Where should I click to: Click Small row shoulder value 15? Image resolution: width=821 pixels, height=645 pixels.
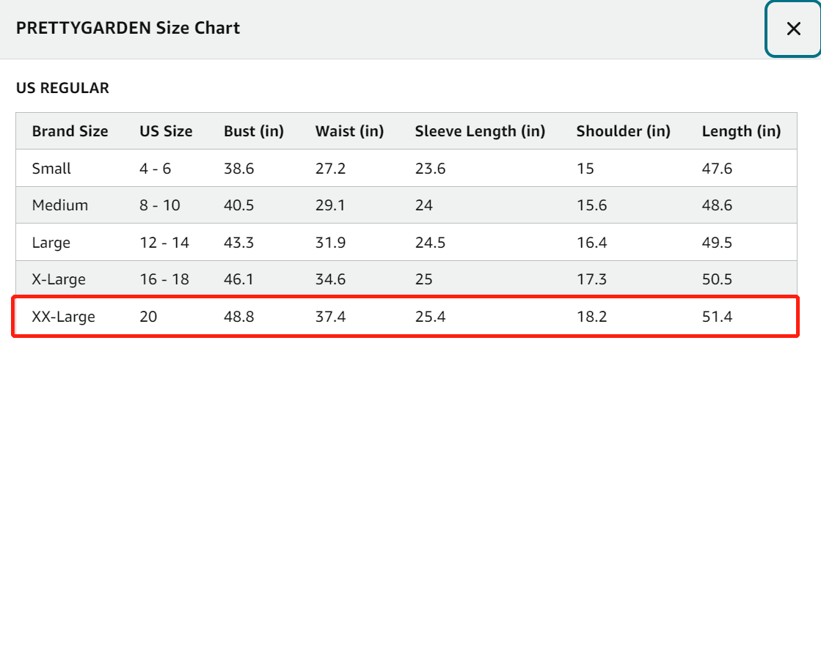[x=585, y=169]
